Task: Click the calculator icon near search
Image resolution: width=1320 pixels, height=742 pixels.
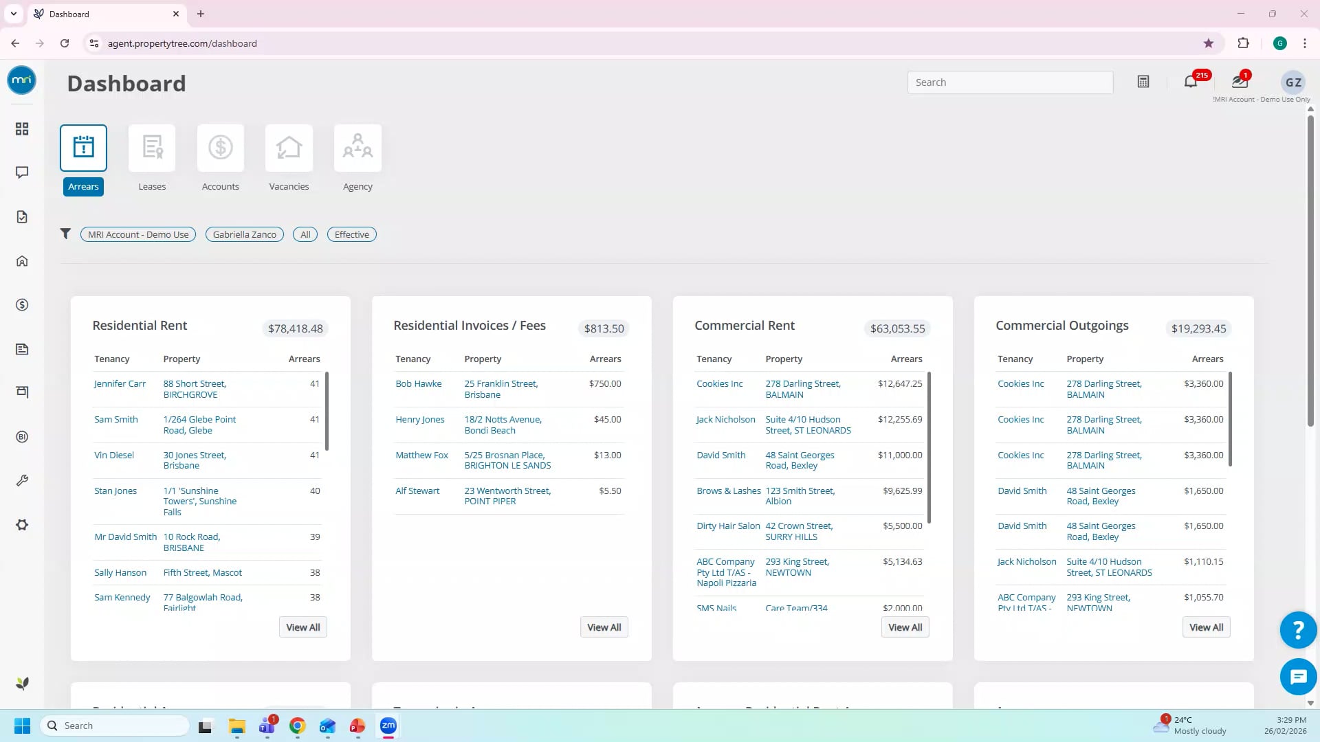Action: coord(1143,82)
